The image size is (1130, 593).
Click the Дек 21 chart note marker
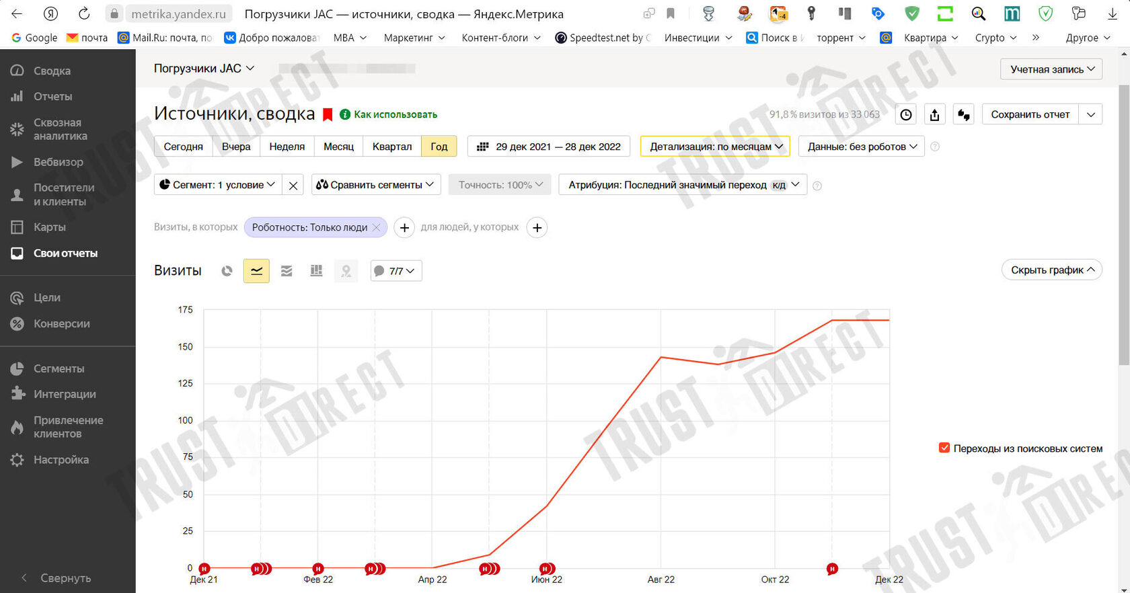pyautogui.click(x=204, y=569)
